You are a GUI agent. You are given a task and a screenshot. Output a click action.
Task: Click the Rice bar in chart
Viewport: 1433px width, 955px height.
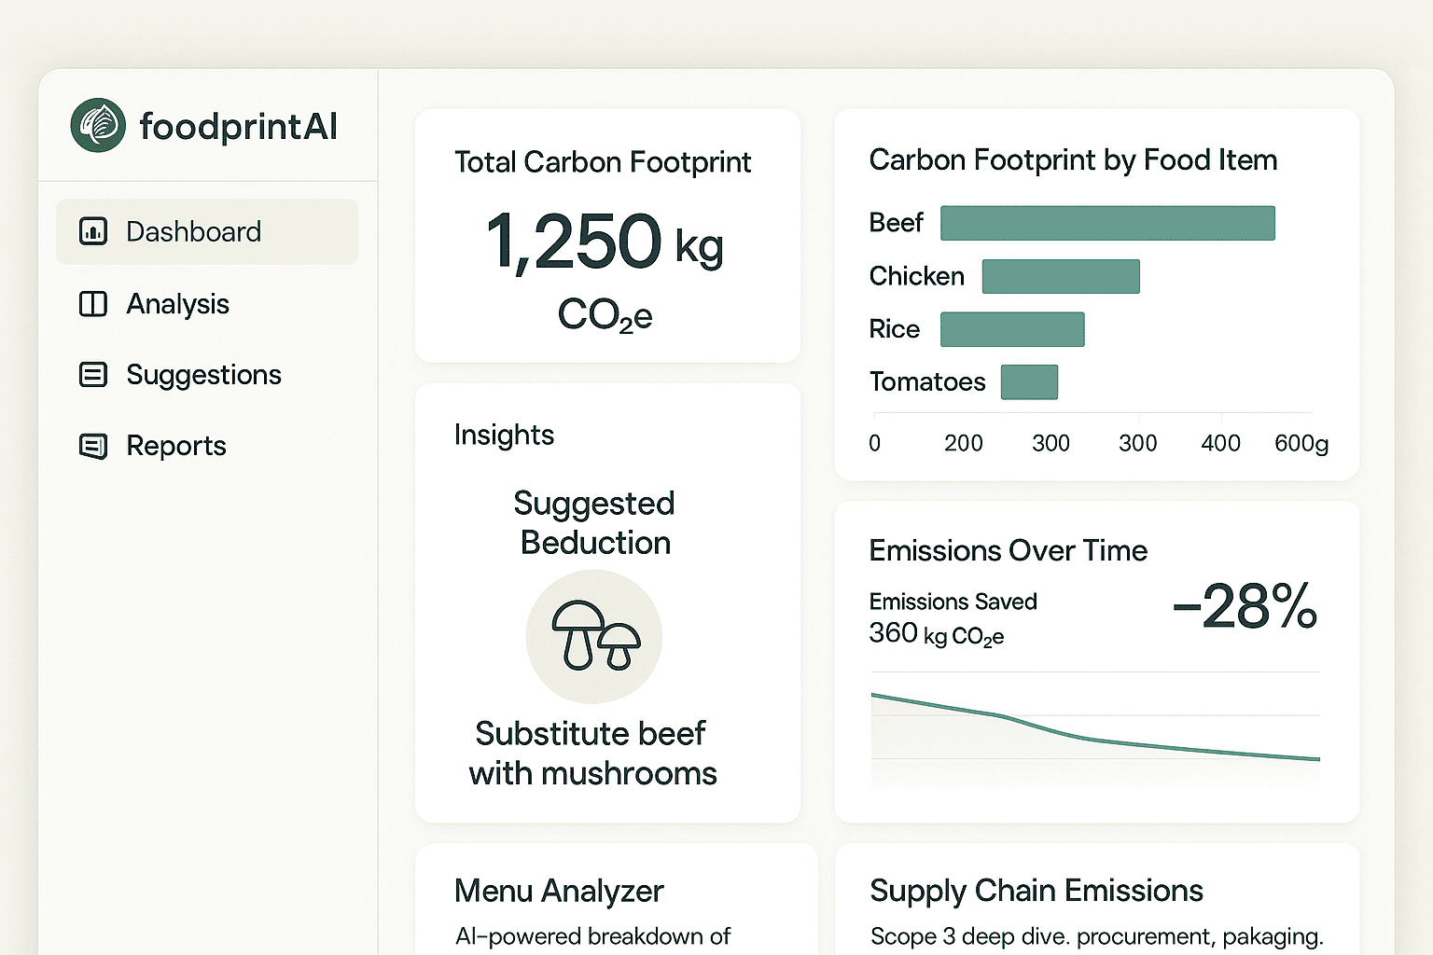coord(1012,329)
